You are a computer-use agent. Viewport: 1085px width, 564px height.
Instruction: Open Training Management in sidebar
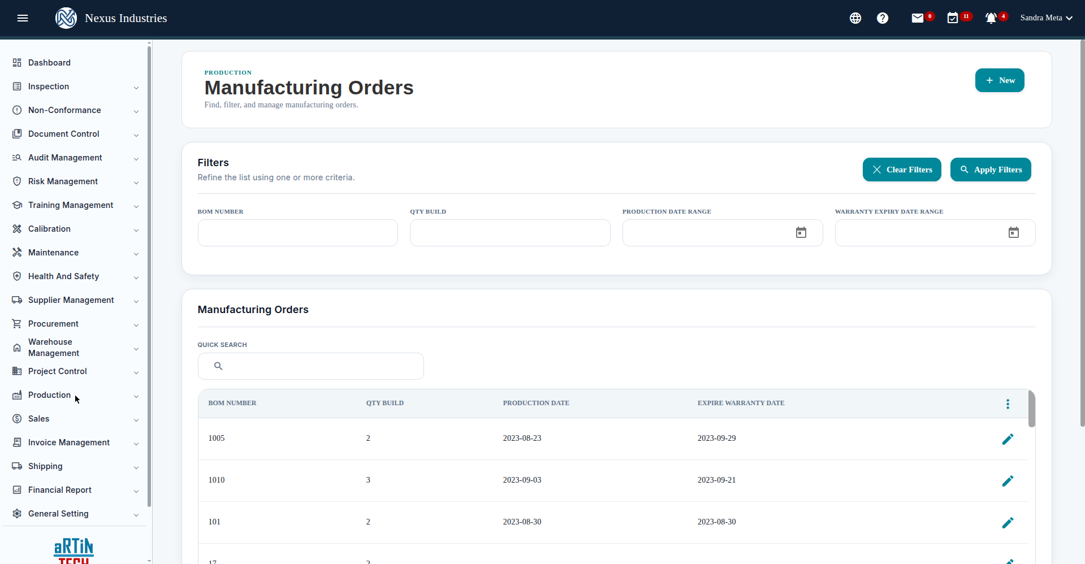71,205
